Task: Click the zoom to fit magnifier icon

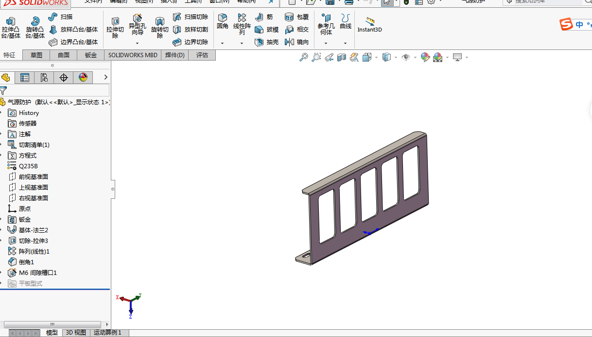Action: coord(304,57)
